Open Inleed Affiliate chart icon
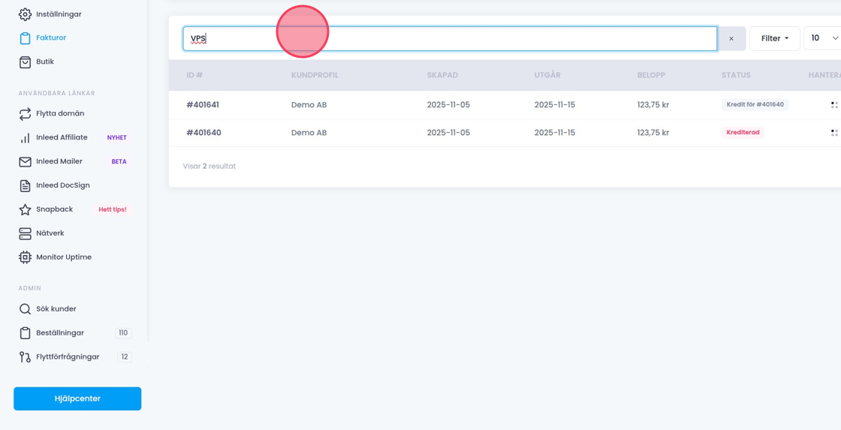The width and height of the screenshot is (841, 430). tap(25, 138)
